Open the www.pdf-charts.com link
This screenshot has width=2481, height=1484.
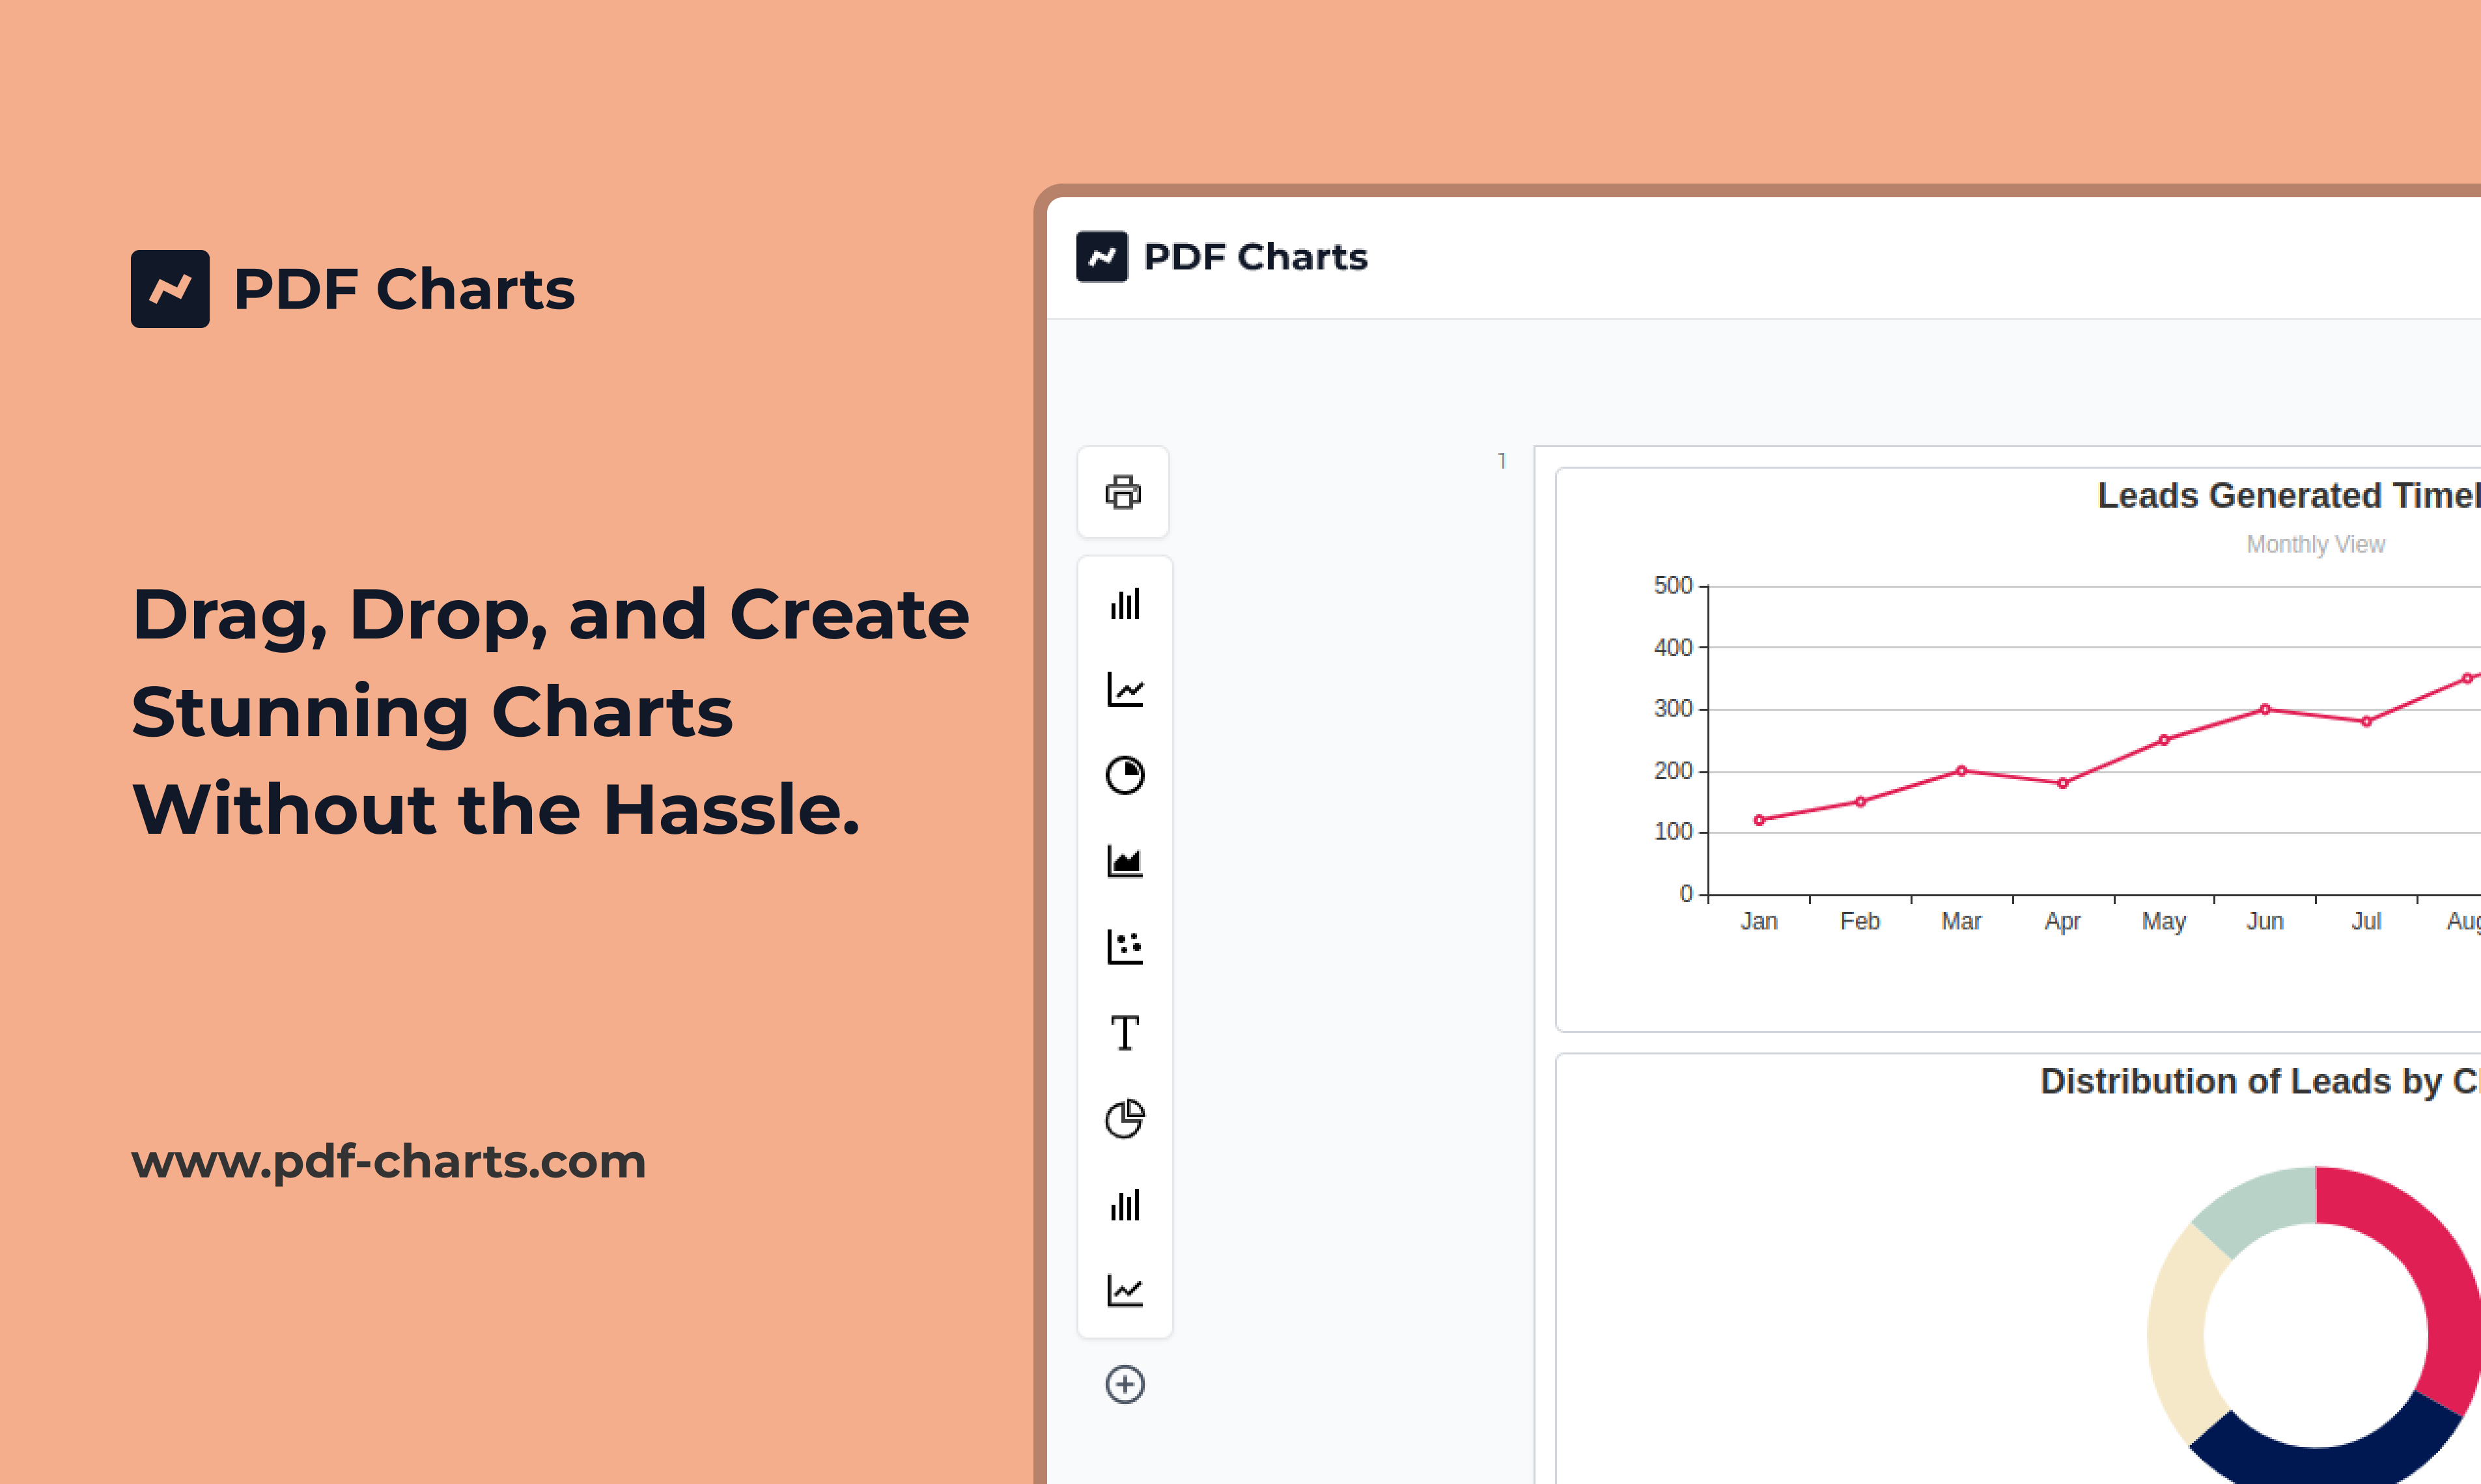388,1162
